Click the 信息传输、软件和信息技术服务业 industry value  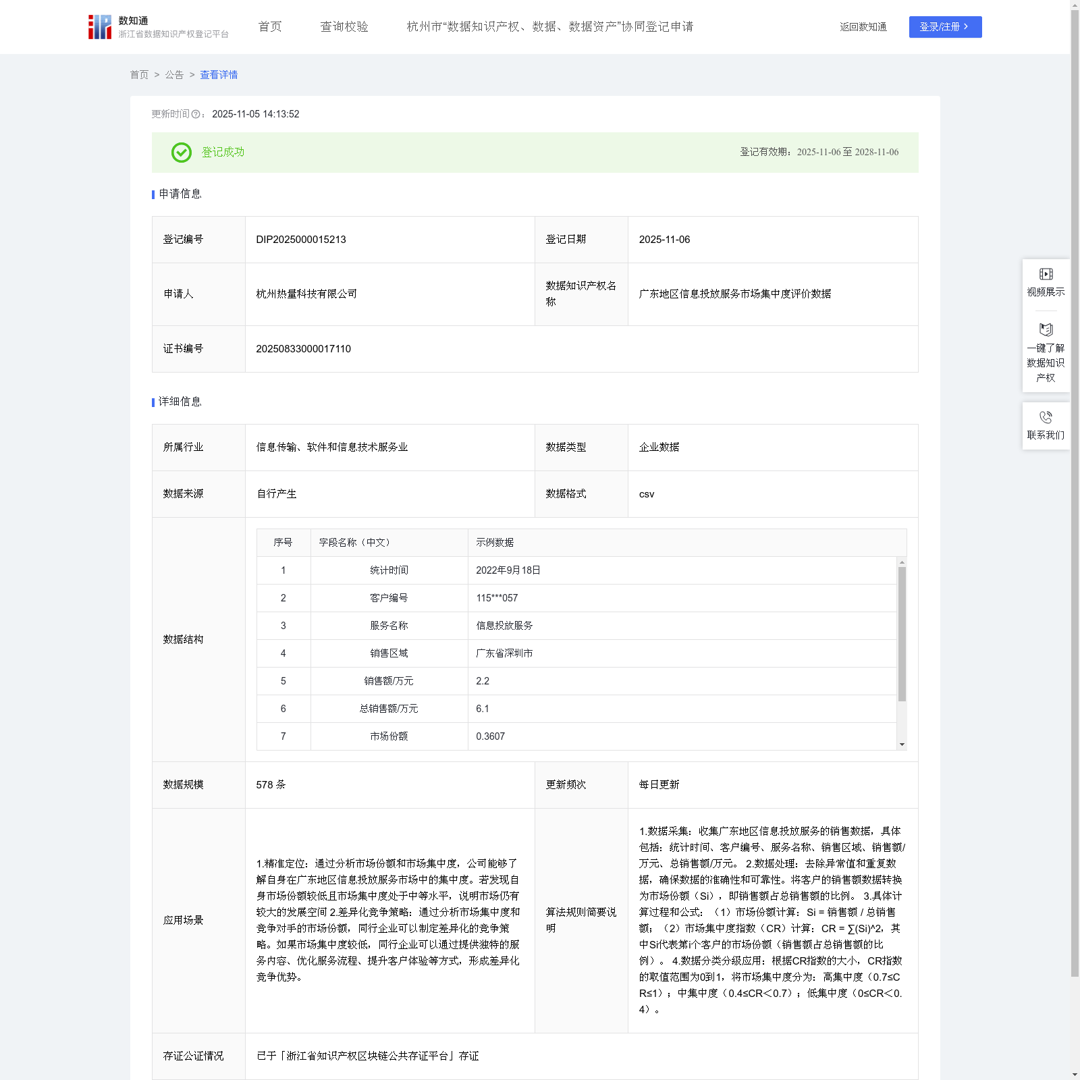(332, 448)
